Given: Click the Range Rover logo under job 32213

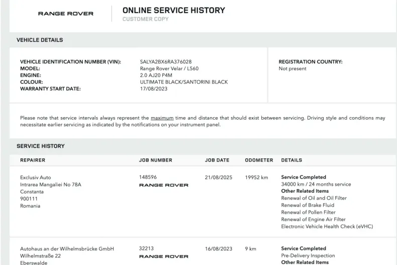Looking at the screenshot, I should pos(164,256).
